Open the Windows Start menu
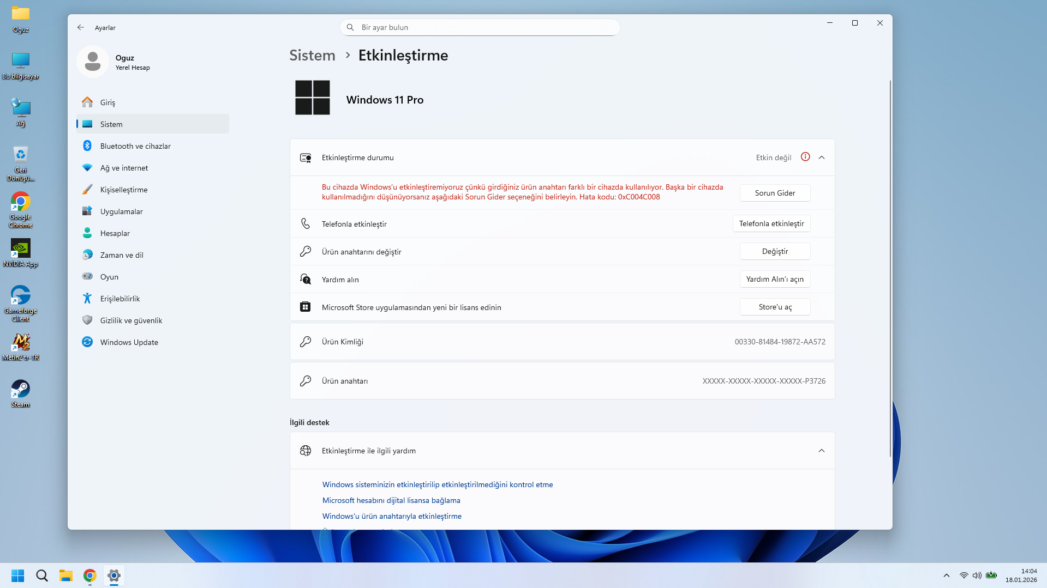1047x588 pixels. (18, 575)
